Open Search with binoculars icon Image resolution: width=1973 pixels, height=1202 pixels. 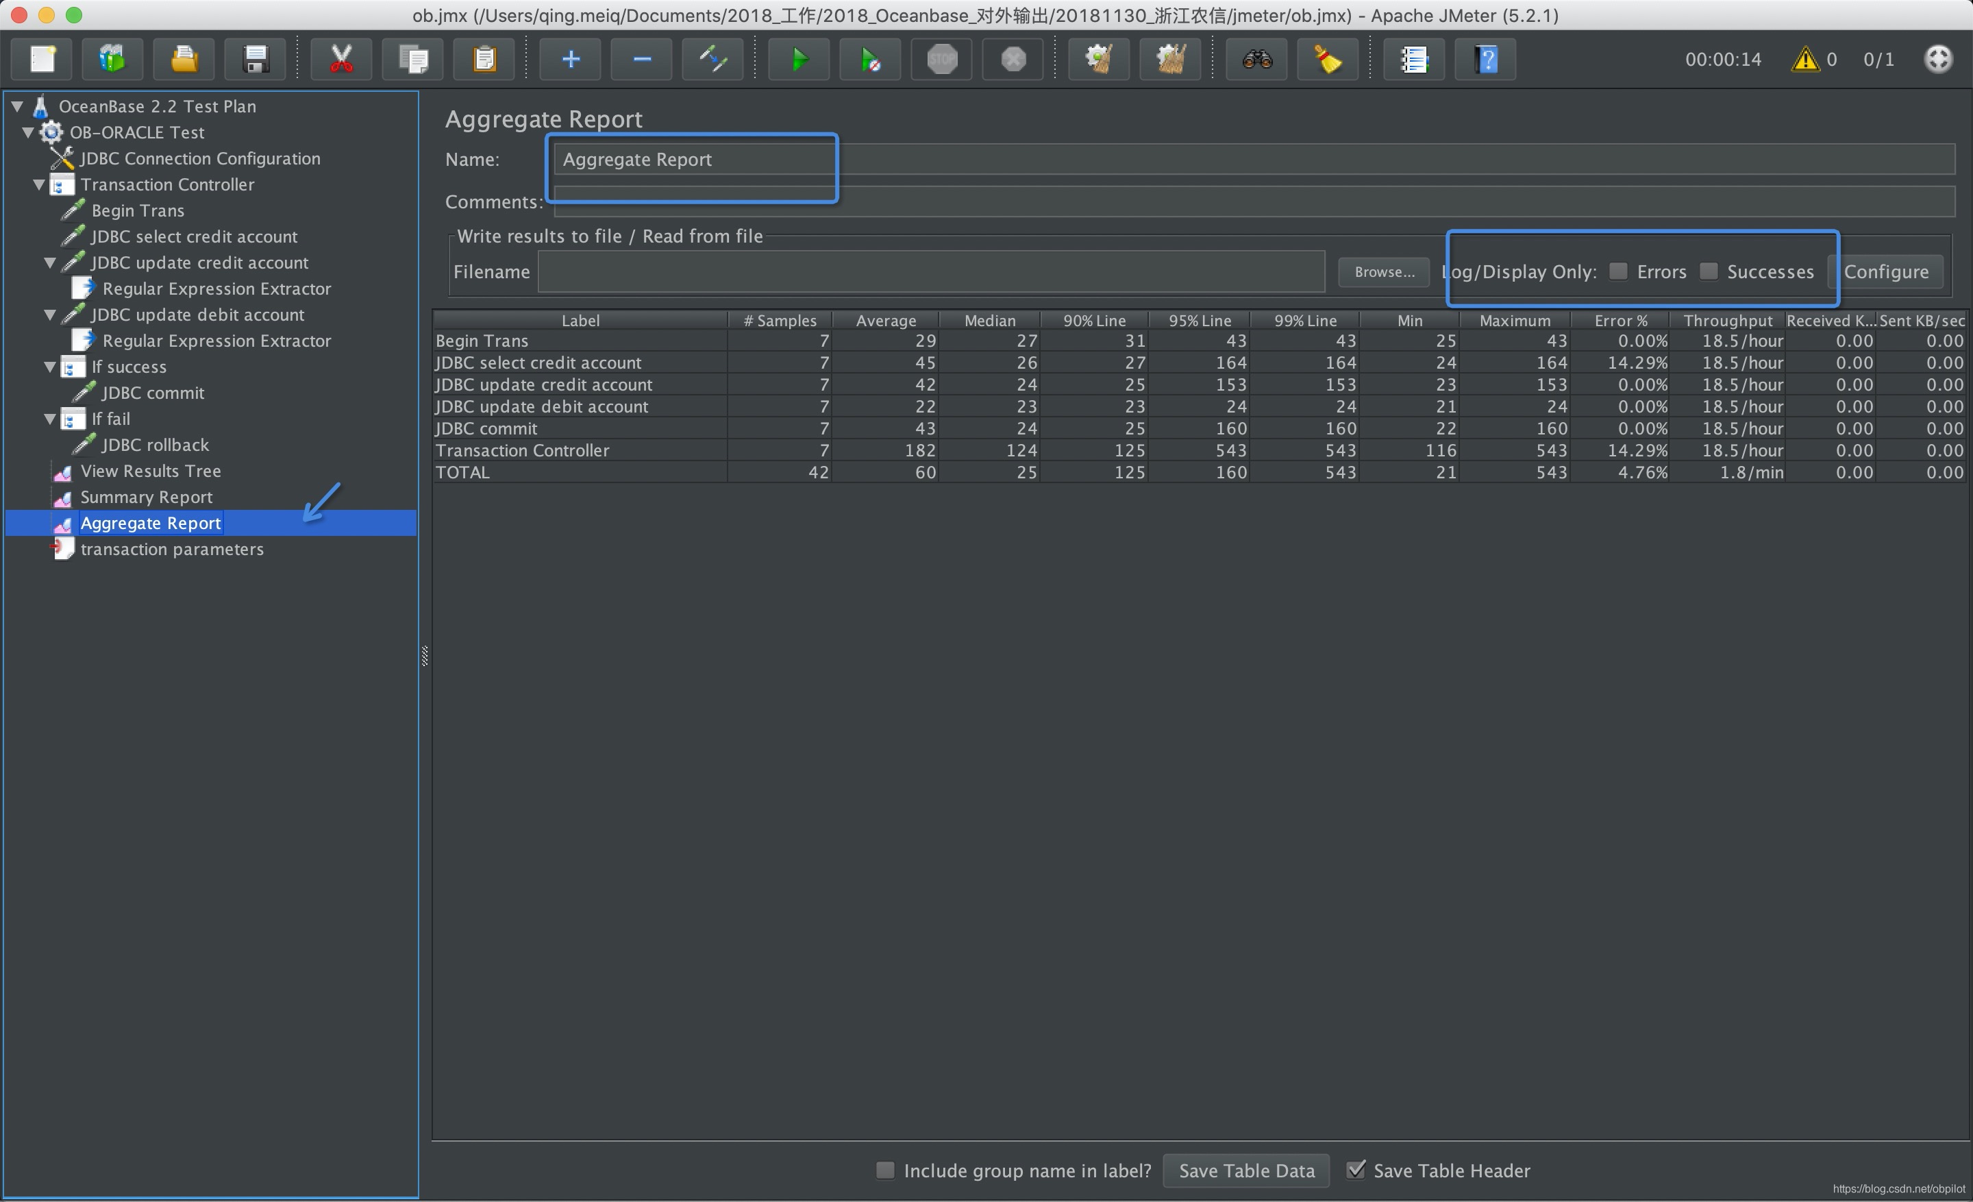(x=1257, y=59)
